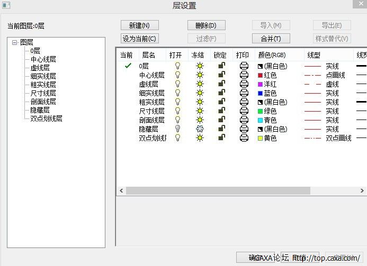Click the freeze snowflake icon for 隐藏层
This screenshot has width=367, height=266.
coord(200,129)
